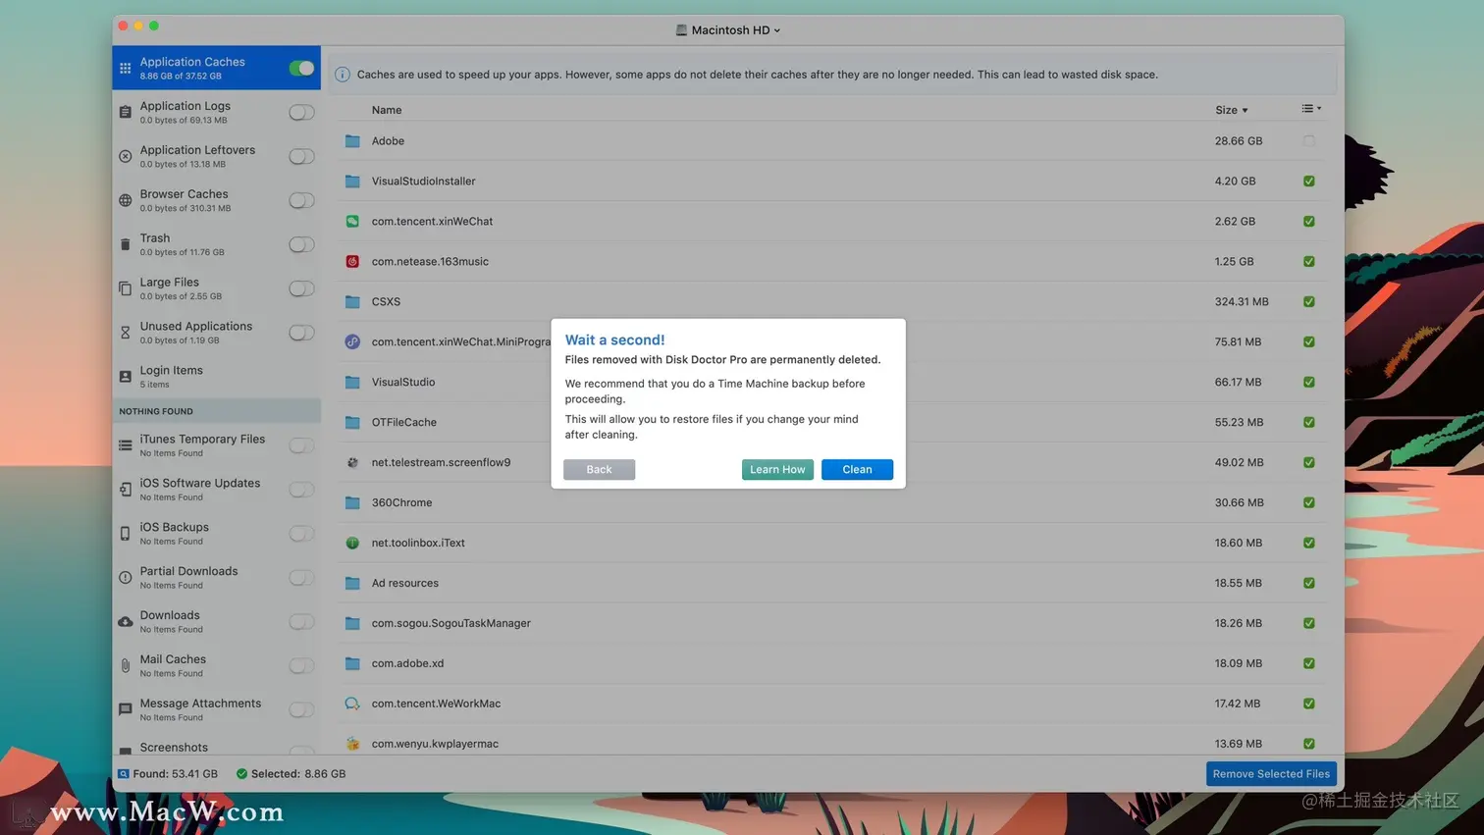Enable the Large Files switch
Image resolution: width=1484 pixels, height=835 pixels.
pos(301,288)
